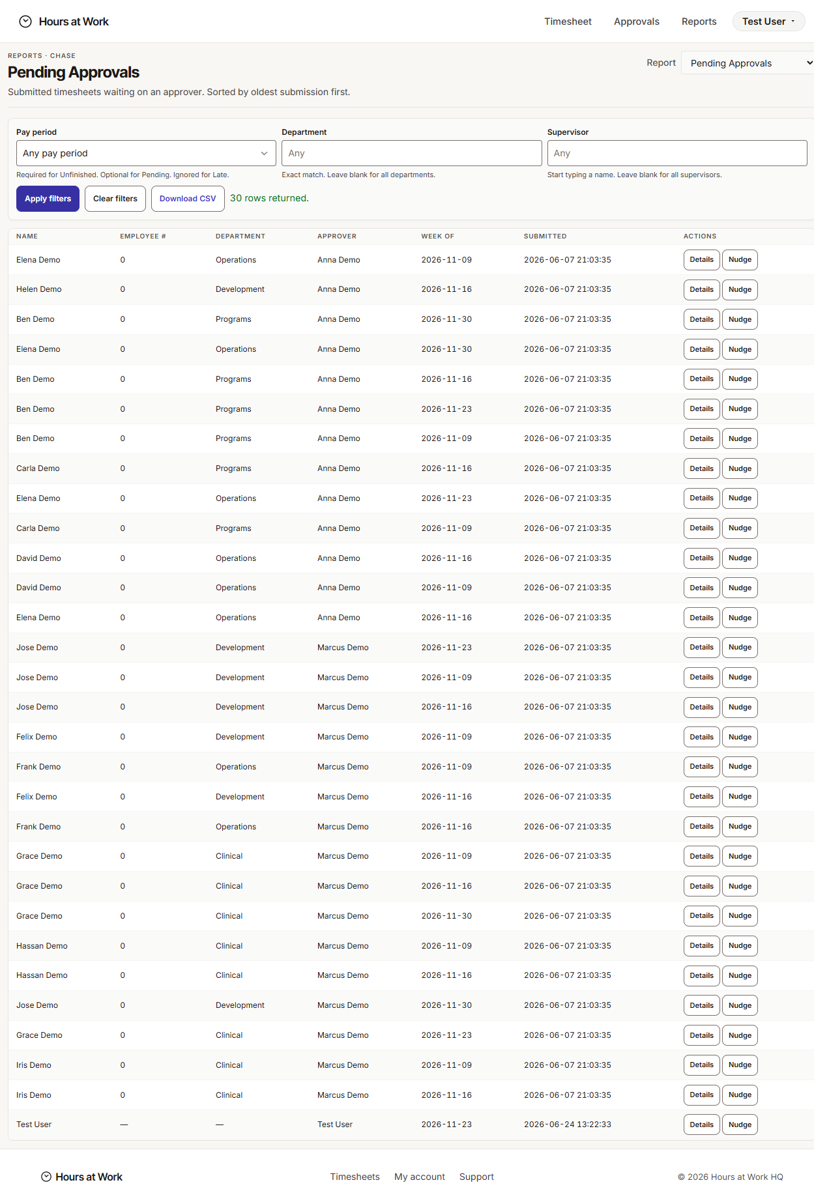Screen dimensions: 814x1204
Task: Click the Pending Approvals page heading
Action: point(74,72)
